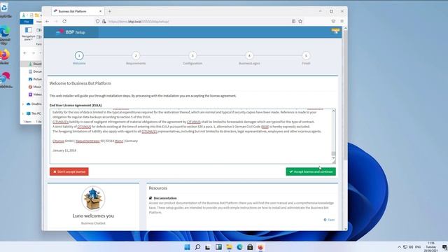This screenshot has height=252, width=448.
Task: Click step 5 Finish circle
Action: point(306,55)
